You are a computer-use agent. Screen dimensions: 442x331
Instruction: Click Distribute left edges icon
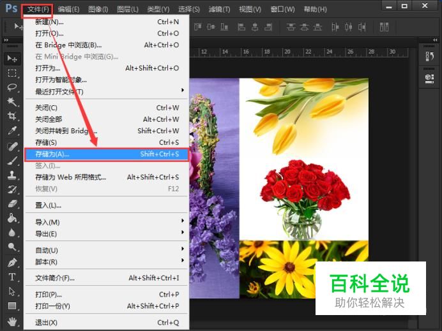pos(335,27)
